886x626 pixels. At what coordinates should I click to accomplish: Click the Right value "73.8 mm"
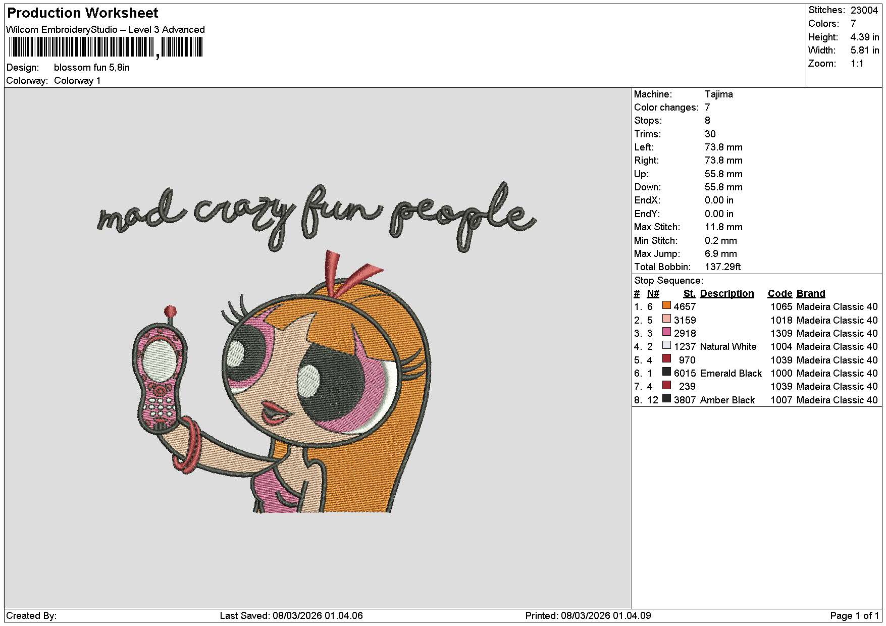pos(723,161)
